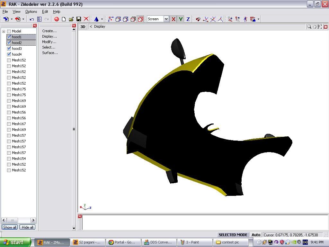Uncheck the hood1 visibility checkbox

9,37
